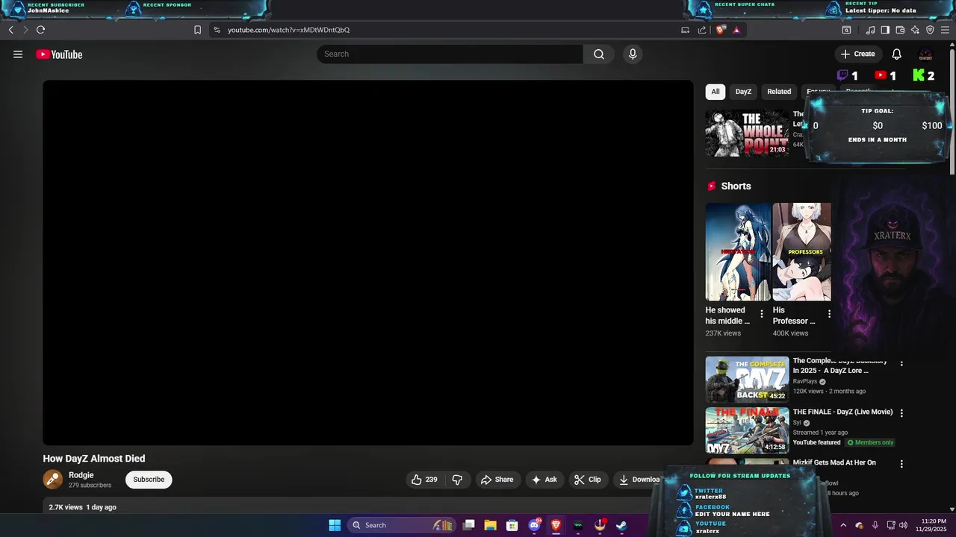Open the YouTube hamburger guide menu
Screen dimensions: 956x537
pyautogui.click(x=18, y=54)
